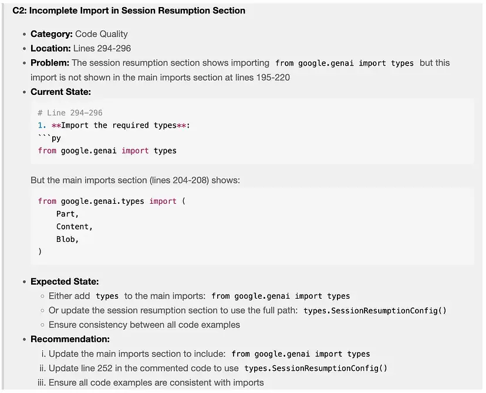This screenshot has width=486, height=393.
Task: Click inline code in recommendation item i
Action: click(301, 354)
